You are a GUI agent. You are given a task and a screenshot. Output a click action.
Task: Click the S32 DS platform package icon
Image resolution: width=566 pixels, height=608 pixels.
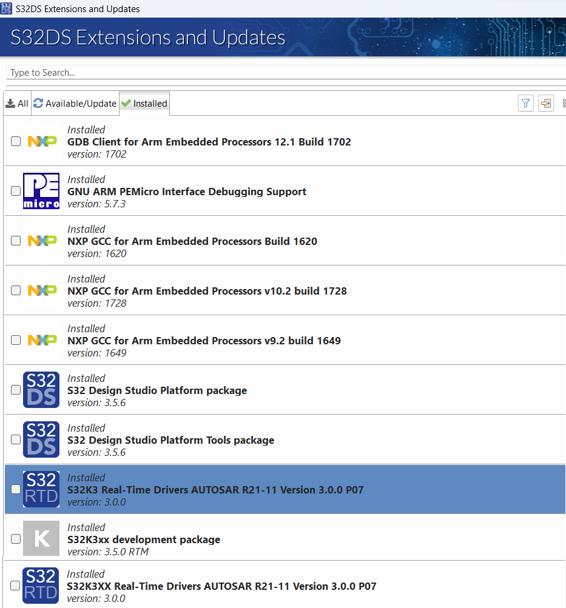pyautogui.click(x=41, y=389)
